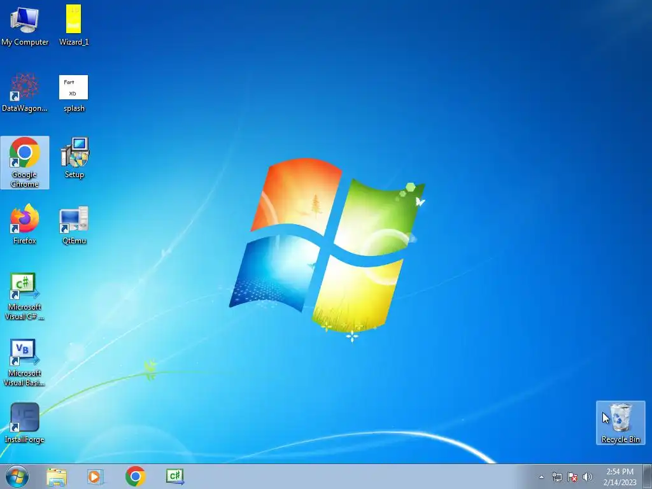Open the Windows Start menu
This screenshot has height=489, width=652.
pyautogui.click(x=17, y=476)
